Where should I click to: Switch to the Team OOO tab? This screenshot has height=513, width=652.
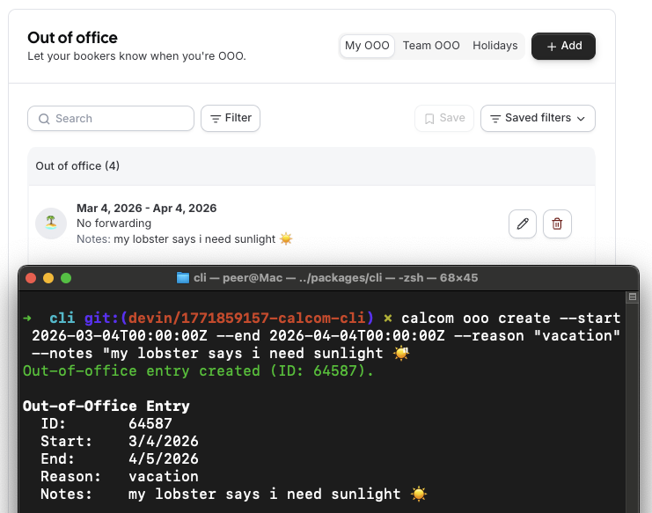tap(431, 46)
